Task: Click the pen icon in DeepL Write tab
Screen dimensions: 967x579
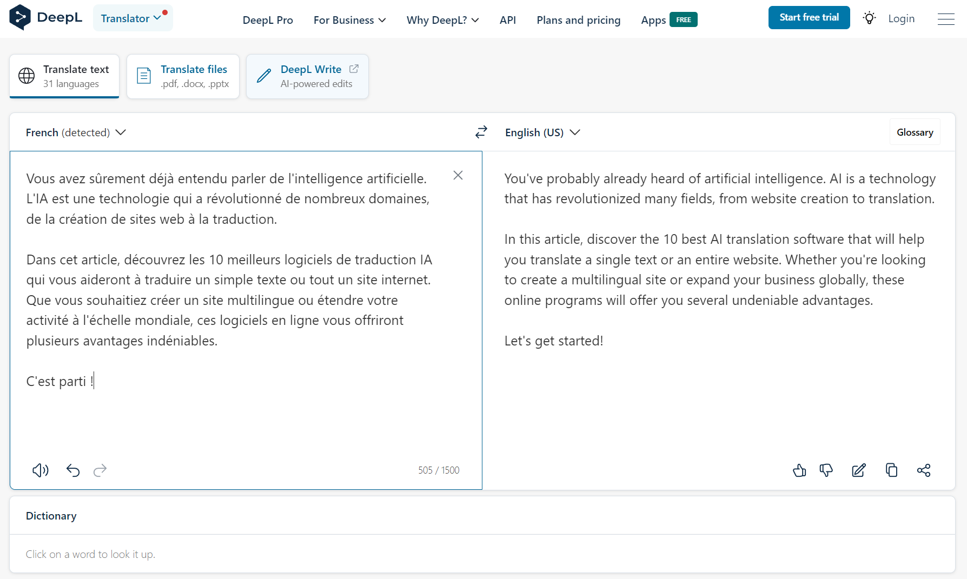Action: pos(263,76)
